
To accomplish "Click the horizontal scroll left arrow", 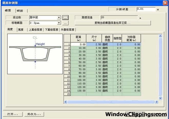I will (66, 102).
